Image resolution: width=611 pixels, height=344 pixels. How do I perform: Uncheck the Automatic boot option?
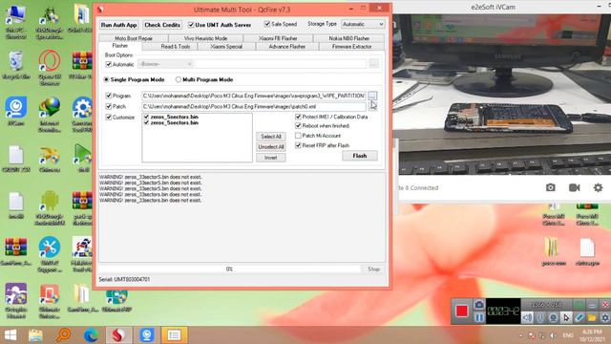click(x=109, y=64)
